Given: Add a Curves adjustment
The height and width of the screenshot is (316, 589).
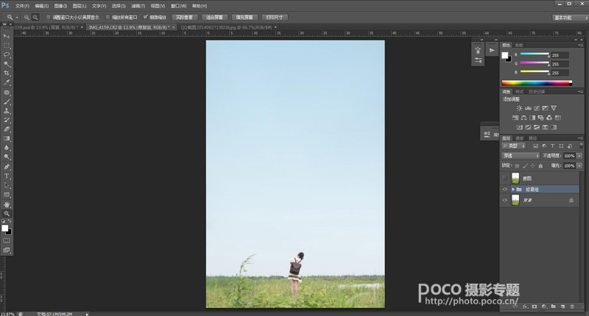Looking at the screenshot, I should (x=537, y=108).
